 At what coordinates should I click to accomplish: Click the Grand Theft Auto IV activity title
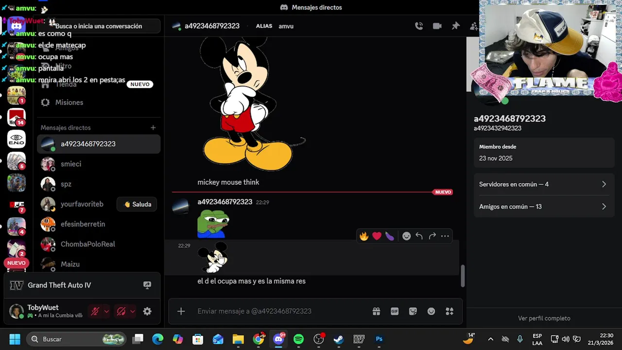(x=59, y=285)
